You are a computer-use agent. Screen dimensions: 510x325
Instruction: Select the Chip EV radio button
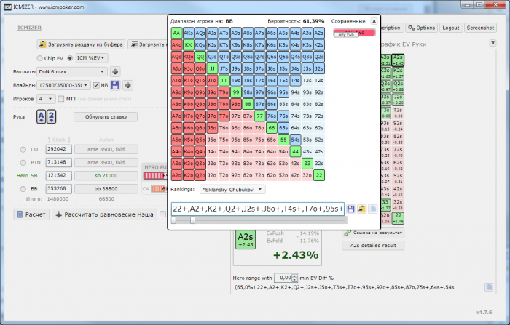(39, 58)
